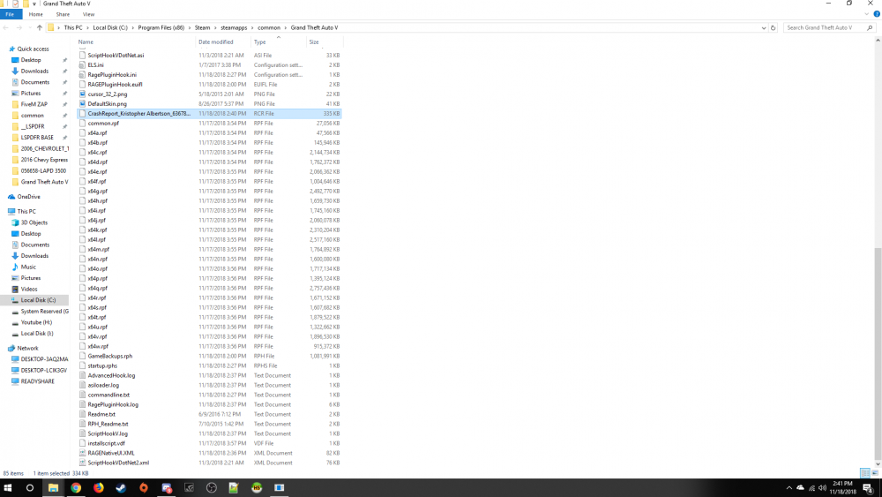Screen dimensions: 882x497
Task: Open Firefox from the taskbar
Action: (99, 488)
